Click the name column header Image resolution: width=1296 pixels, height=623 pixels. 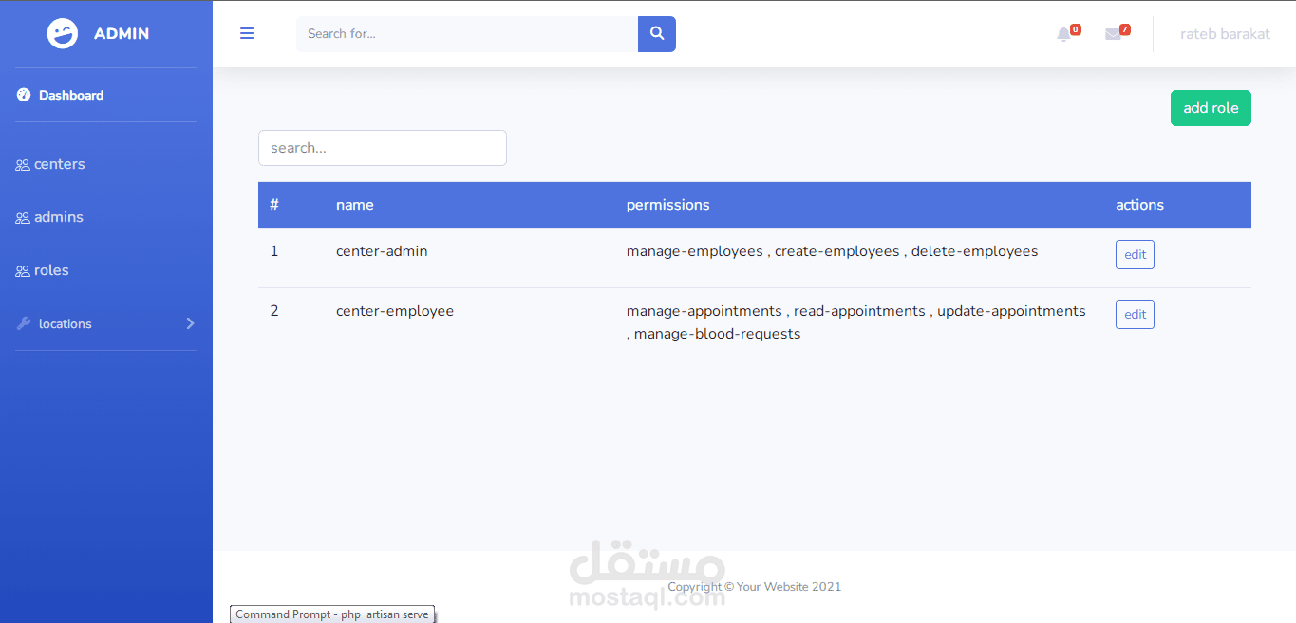(355, 205)
